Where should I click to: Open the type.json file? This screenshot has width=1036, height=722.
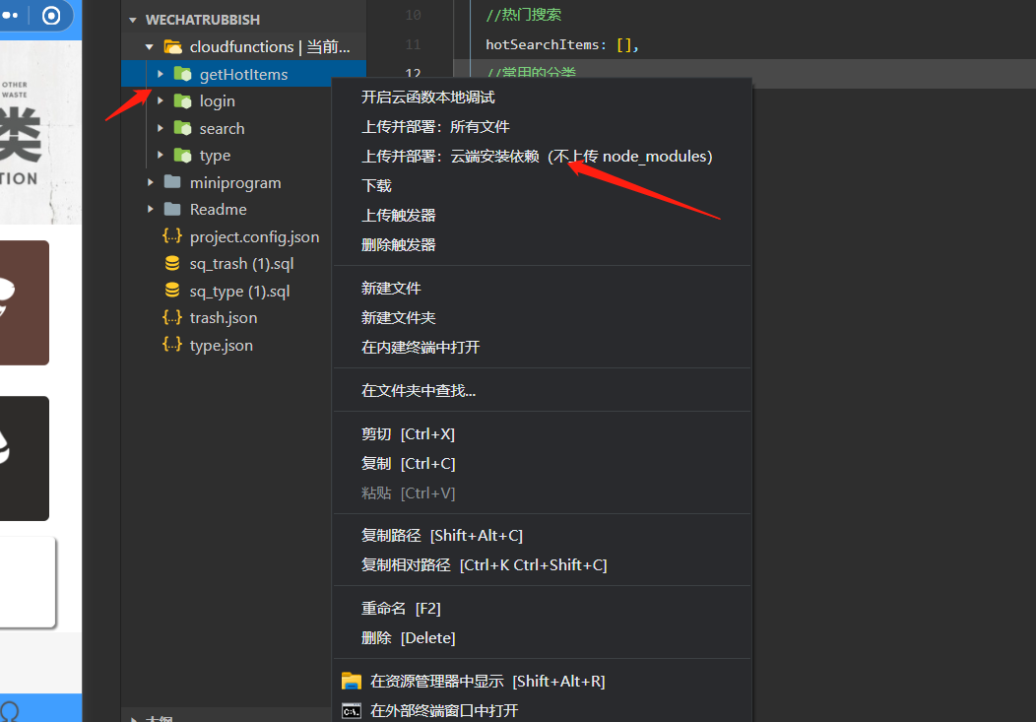[221, 346]
